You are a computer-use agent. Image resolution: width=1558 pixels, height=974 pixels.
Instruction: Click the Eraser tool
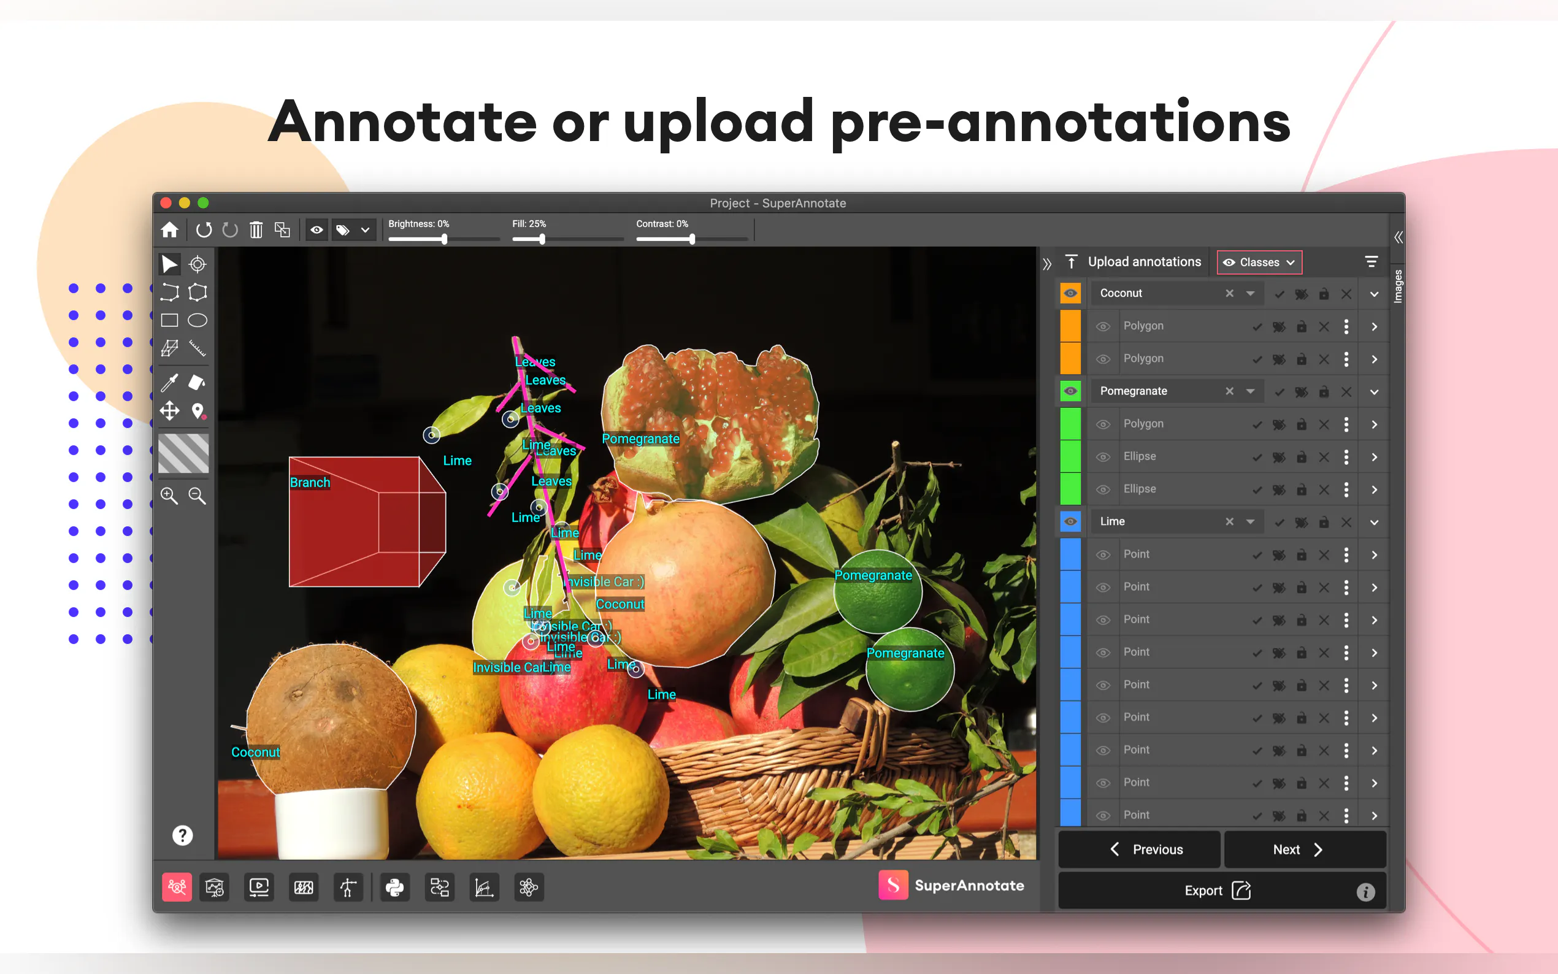tap(197, 383)
